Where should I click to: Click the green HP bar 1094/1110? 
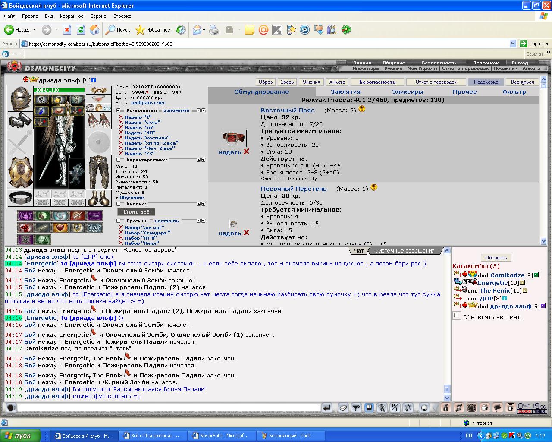pos(59,90)
